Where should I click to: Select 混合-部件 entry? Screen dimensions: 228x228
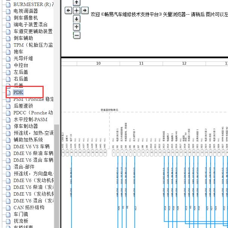click(24, 167)
